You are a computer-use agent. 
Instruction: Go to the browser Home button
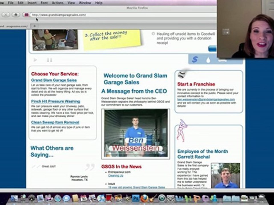16,15
